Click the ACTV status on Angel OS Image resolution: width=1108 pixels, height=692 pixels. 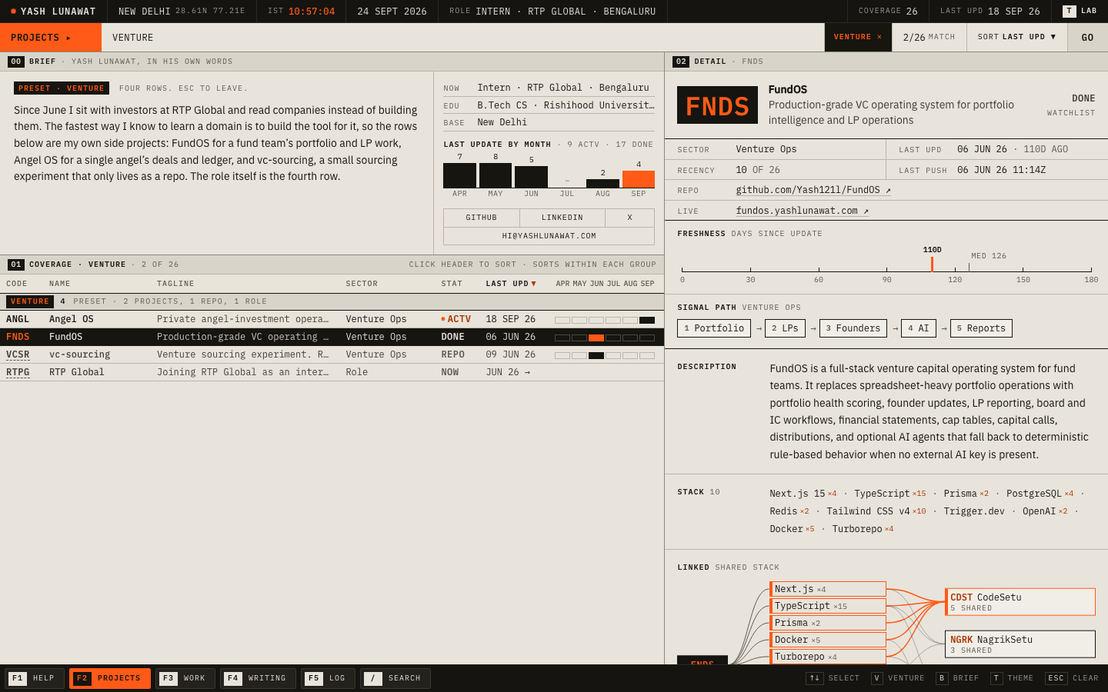tap(456, 319)
